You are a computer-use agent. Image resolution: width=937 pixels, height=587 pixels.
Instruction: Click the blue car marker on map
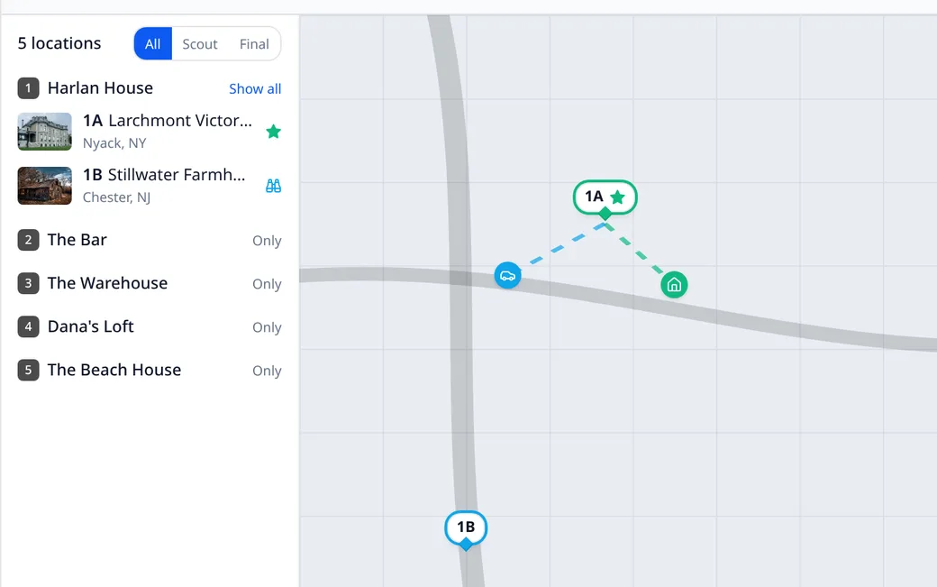(507, 276)
